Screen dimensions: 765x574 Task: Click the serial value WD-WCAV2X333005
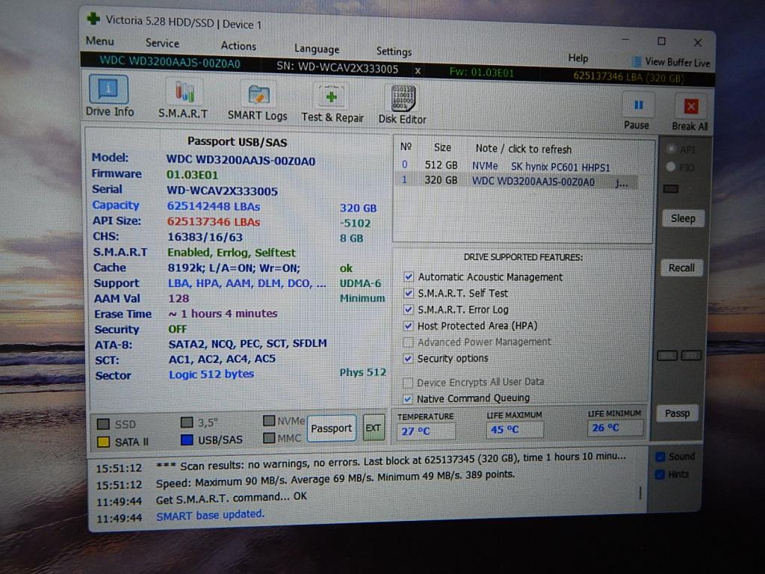223,191
